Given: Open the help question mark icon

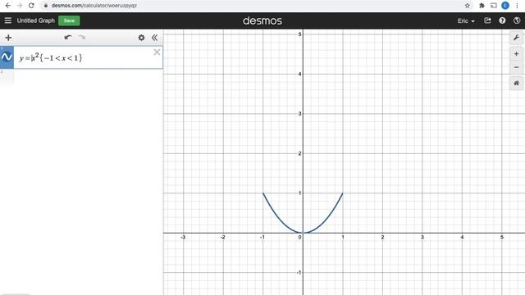Looking at the screenshot, I should pos(502,20).
